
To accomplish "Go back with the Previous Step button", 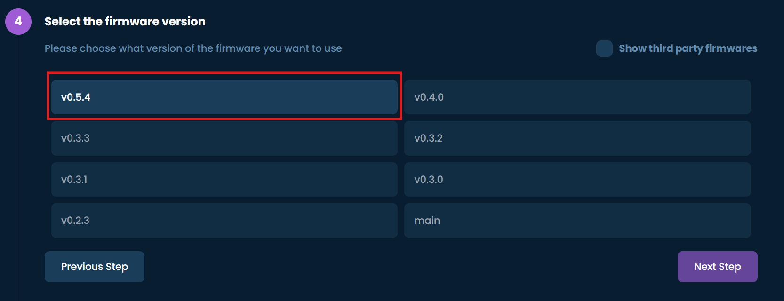I will [95, 267].
